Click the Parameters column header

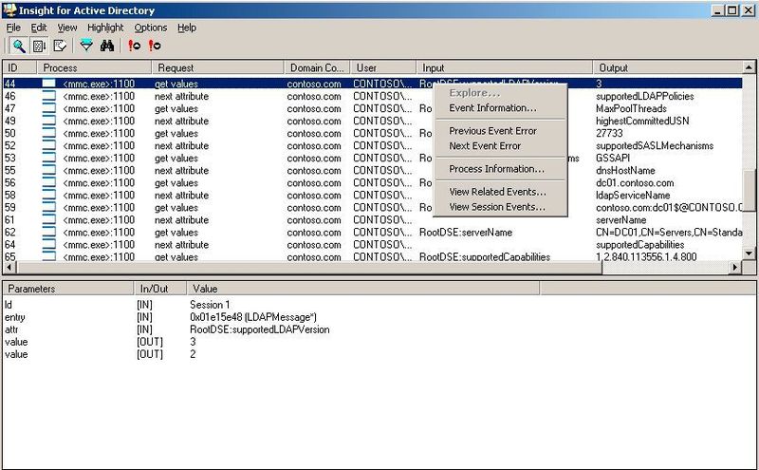67,289
